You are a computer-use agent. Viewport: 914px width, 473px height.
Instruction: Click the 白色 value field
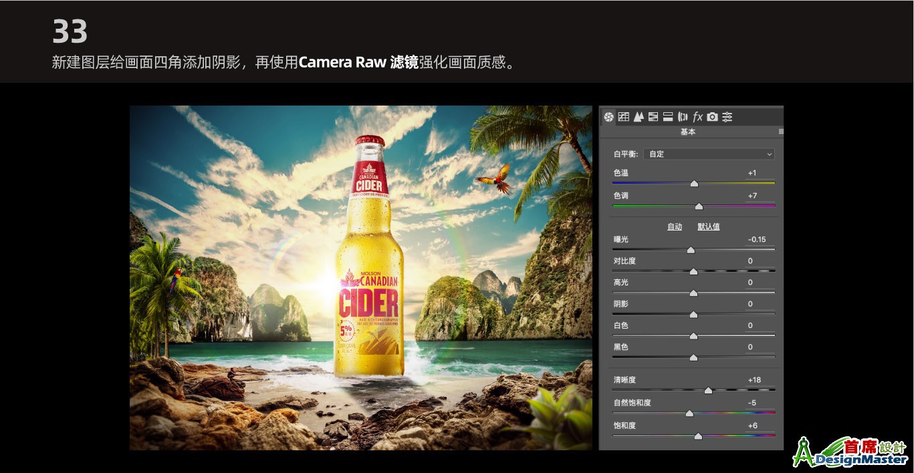760,325
